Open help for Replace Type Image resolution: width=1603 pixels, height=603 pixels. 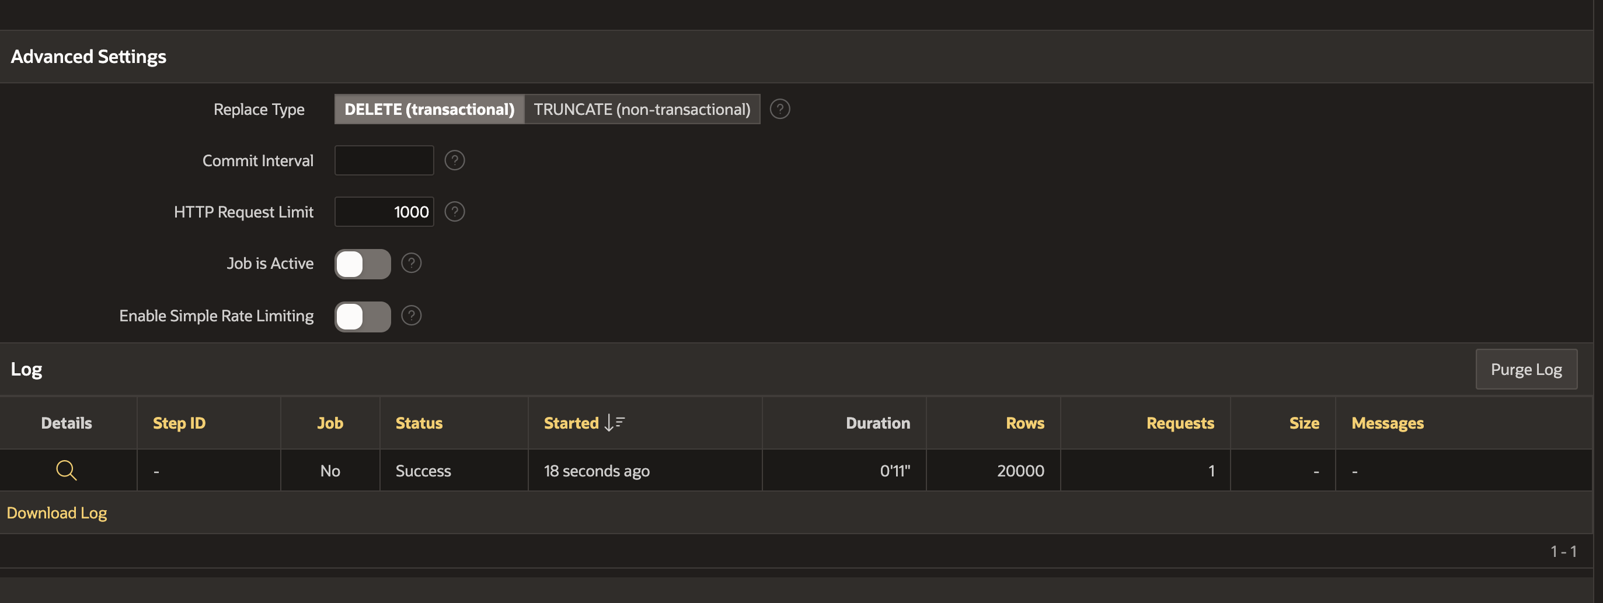pos(780,110)
